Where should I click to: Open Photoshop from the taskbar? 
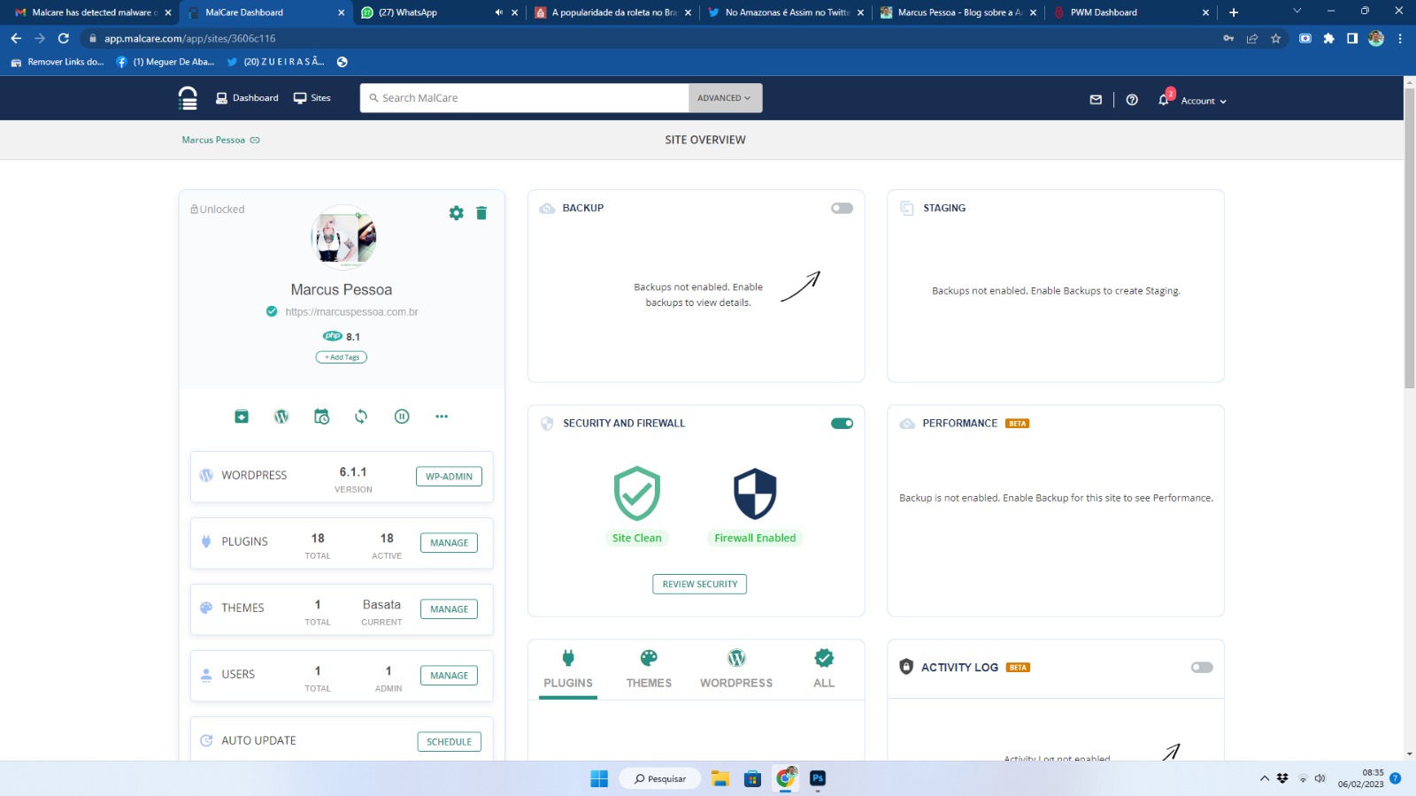click(818, 778)
